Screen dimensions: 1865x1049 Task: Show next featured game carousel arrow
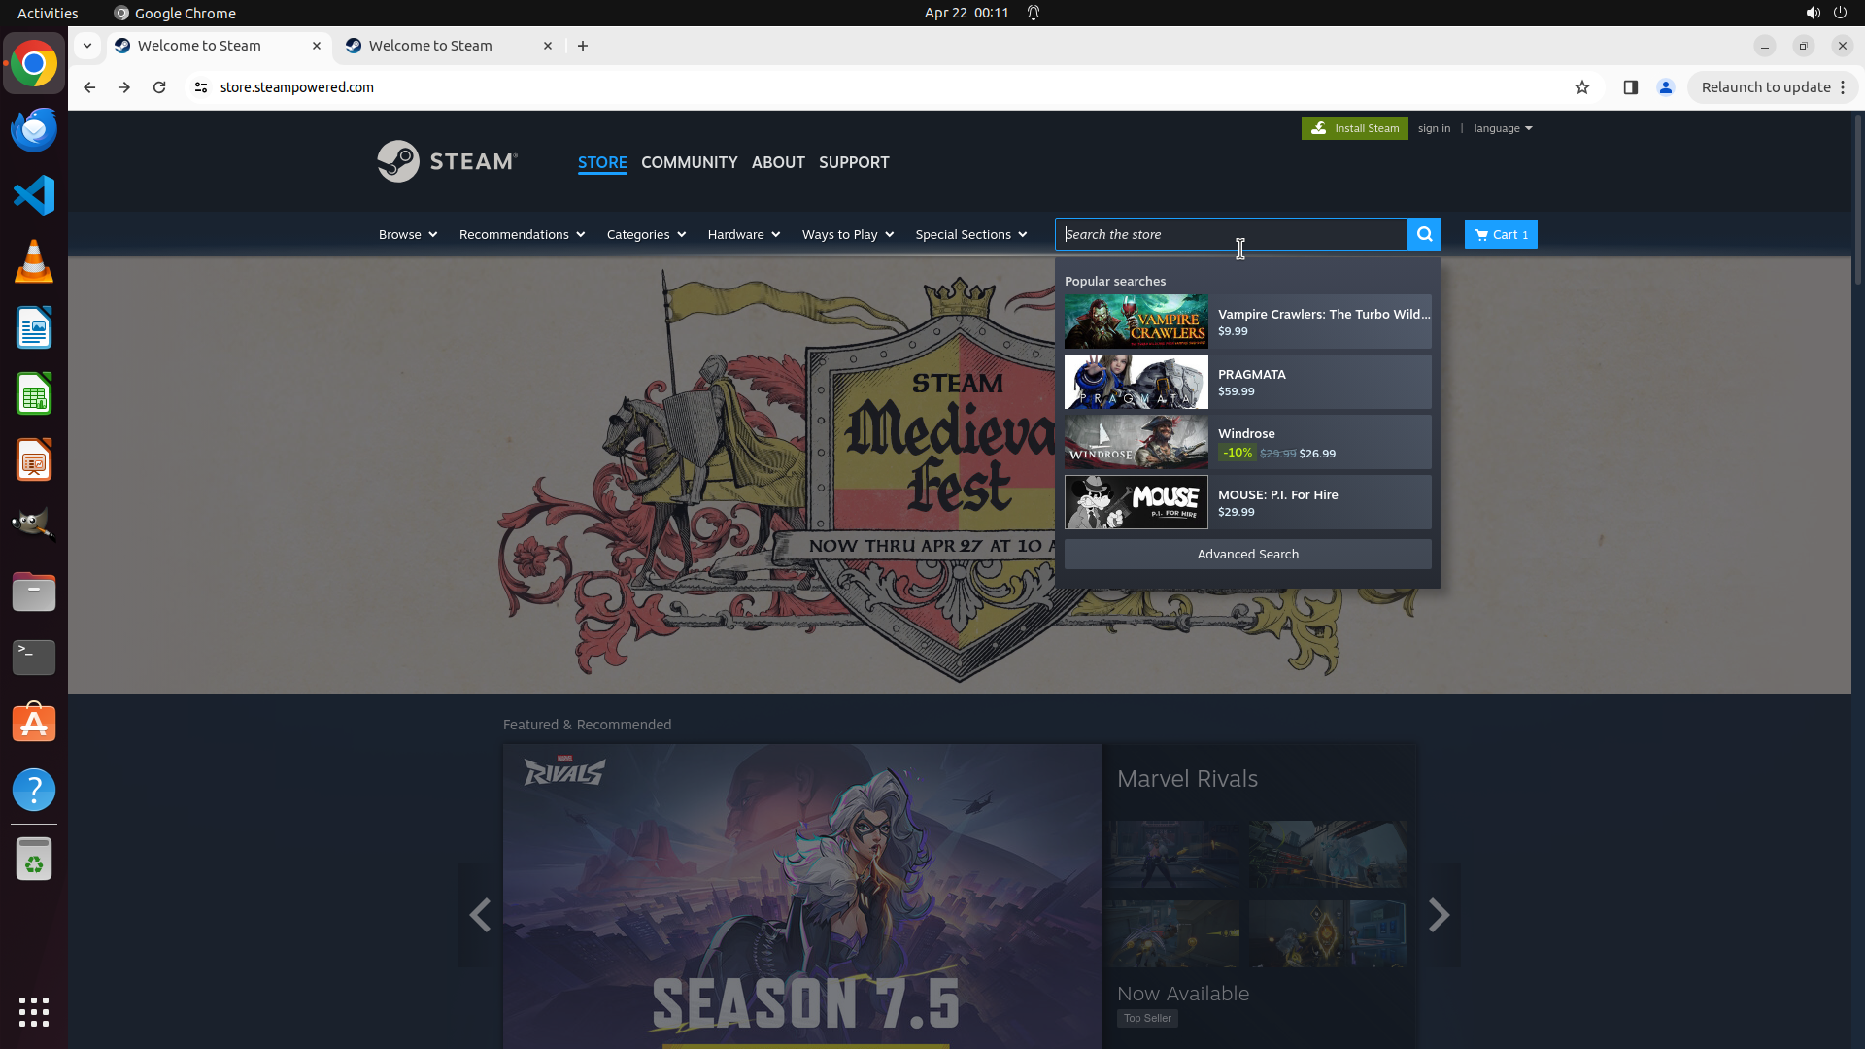point(1439,914)
